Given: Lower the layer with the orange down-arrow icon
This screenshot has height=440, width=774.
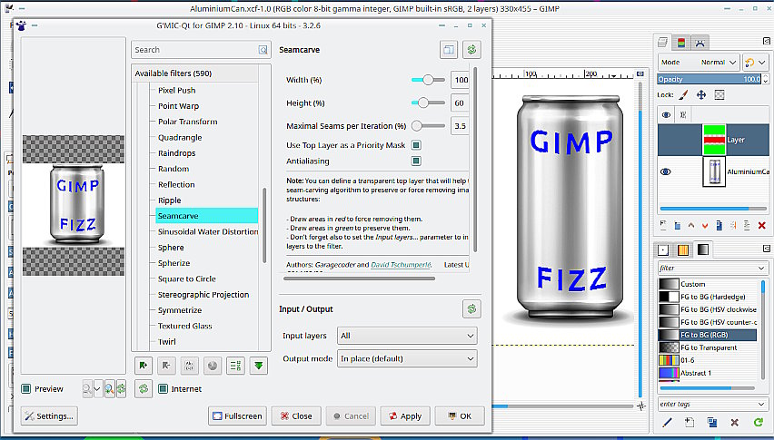Looking at the screenshot, I should click(x=705, y=225).
